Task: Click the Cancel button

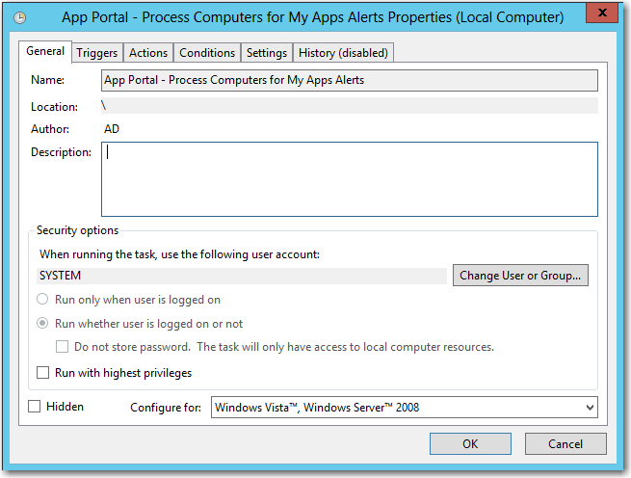Action: coord(565,443)
